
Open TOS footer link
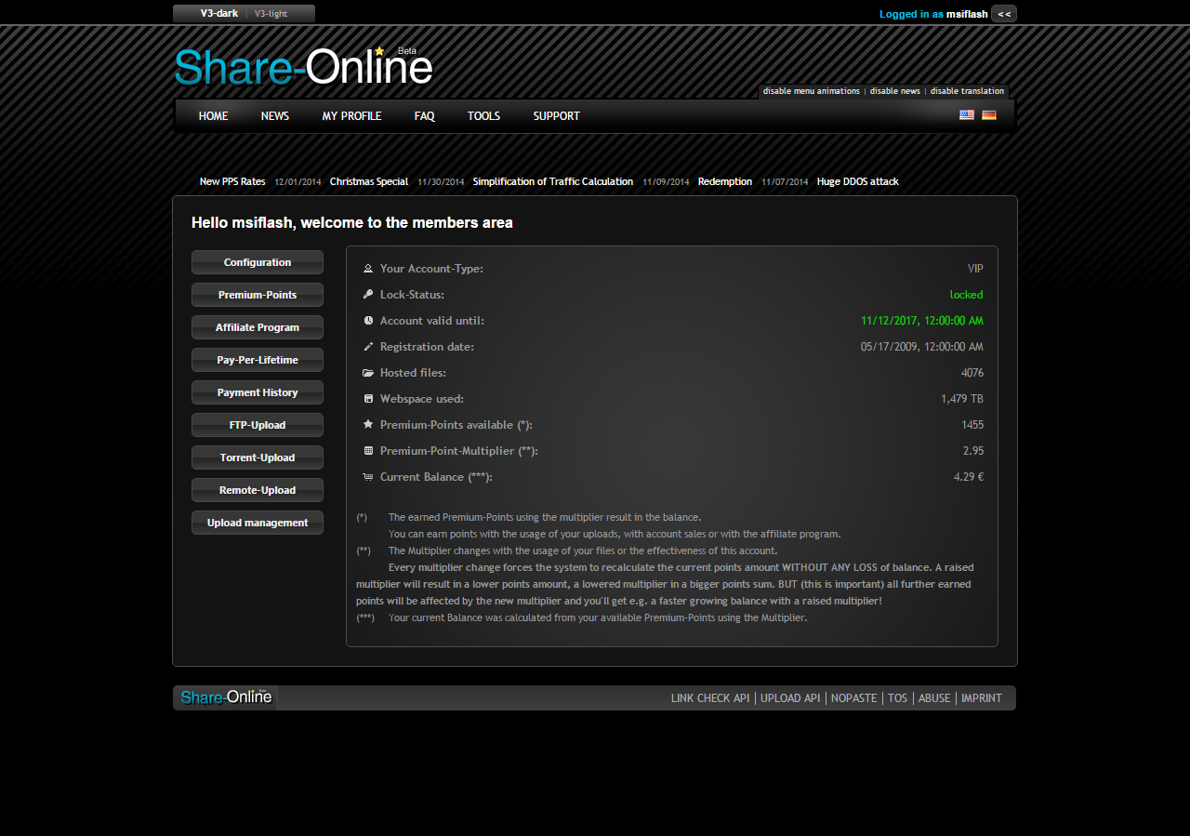pyautogui.click(x=897, y=698)
